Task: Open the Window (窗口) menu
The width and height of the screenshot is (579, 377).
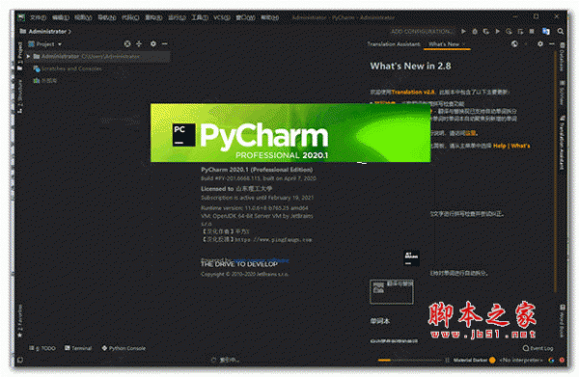Action: point(245,17)
